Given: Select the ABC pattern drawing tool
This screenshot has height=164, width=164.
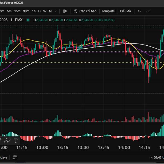Looking at the screenshot, I should (x=7, y=140).
